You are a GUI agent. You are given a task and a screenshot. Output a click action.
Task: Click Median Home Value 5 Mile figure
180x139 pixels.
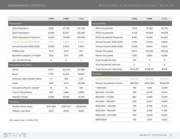pos(81,106)
